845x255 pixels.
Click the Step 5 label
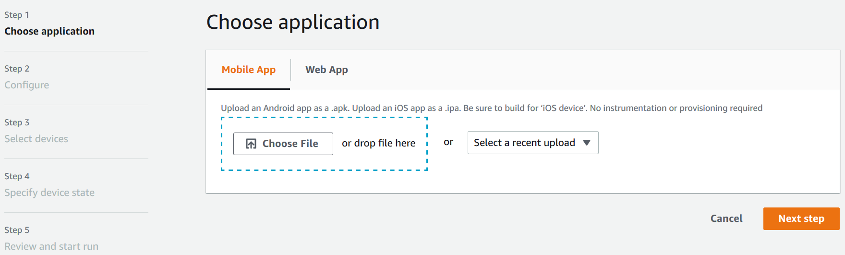17,230
